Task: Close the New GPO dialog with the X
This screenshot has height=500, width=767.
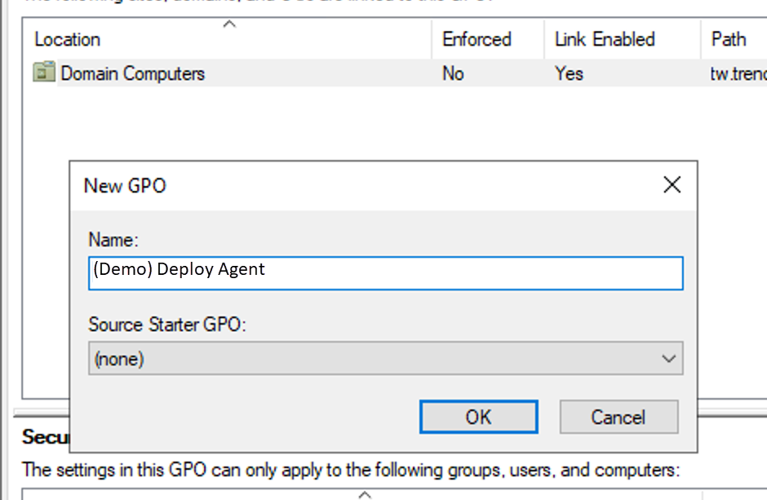Action: click(x=672, y=185)
